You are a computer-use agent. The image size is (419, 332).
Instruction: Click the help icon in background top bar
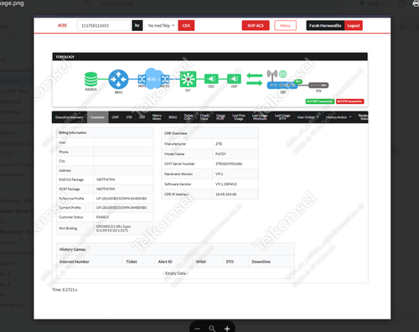point(402,3)
